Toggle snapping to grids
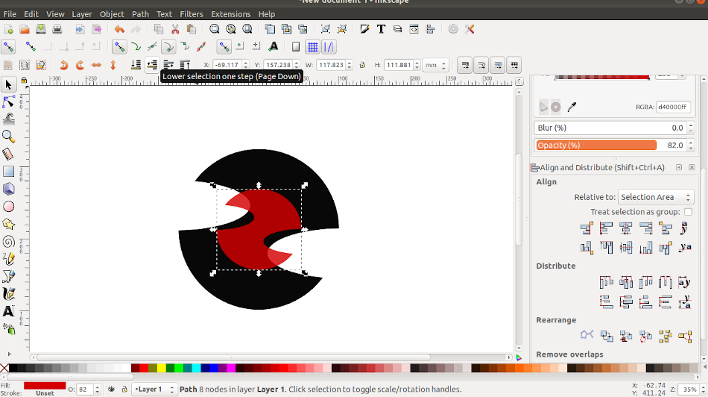 point(312,47)
